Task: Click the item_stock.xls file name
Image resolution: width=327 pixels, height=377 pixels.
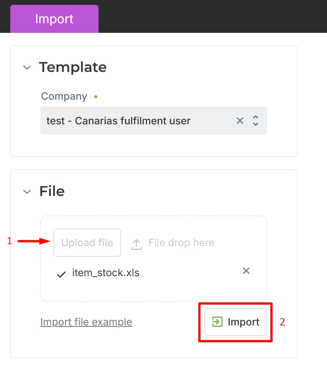Action: 106,273
